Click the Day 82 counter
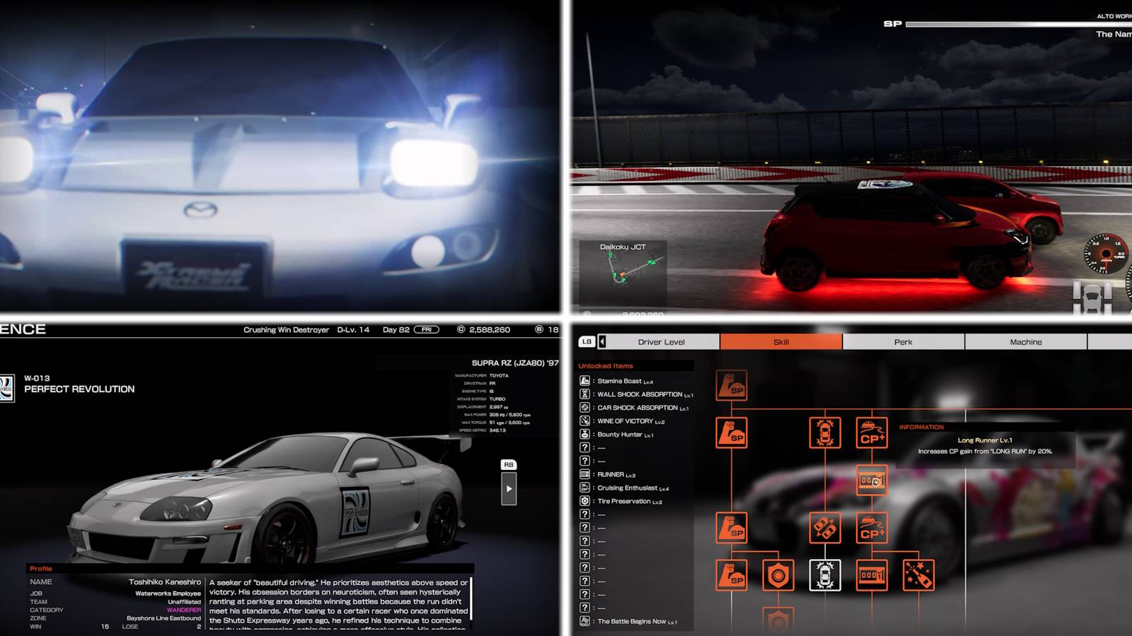Screen dimensions: 1132x636 click(x=395, y=330)
